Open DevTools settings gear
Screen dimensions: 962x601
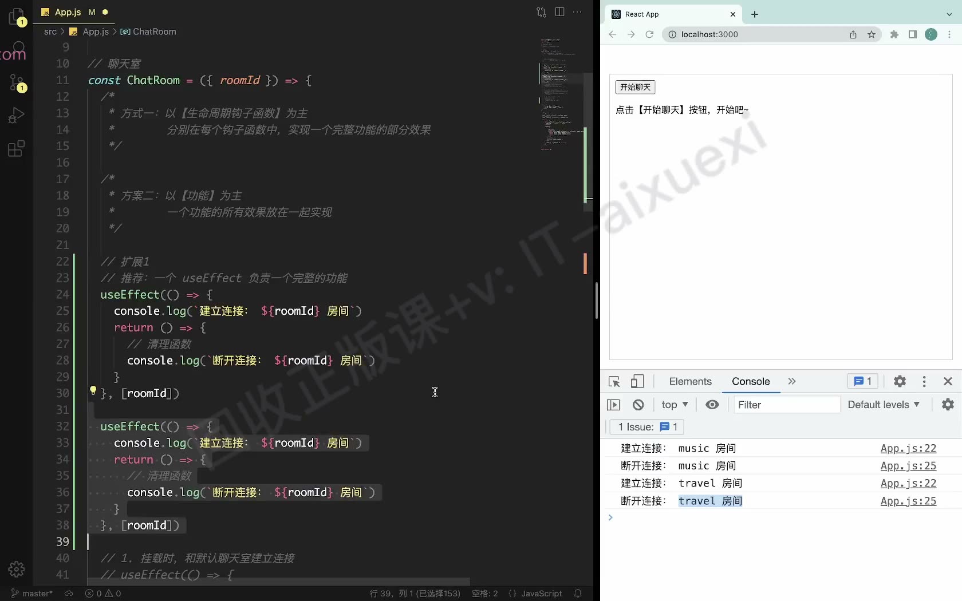coord(900,381)
